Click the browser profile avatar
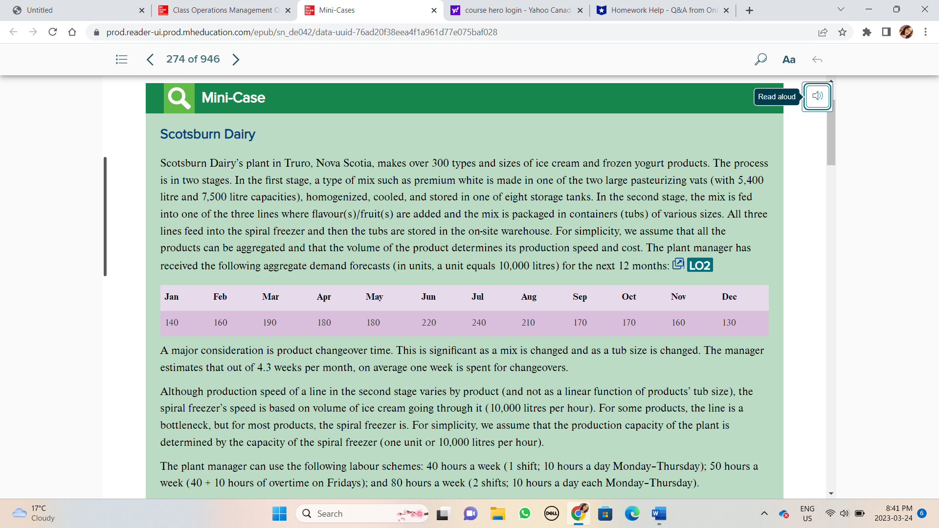939x528 pixels. click(x=906, y=32)
